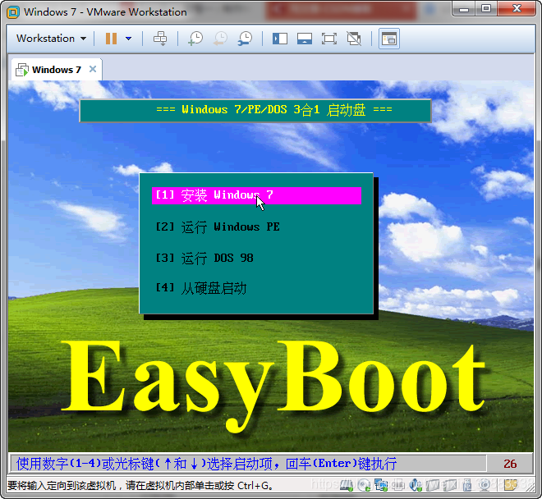Open the message log note icon
This screenshot has width=542, height=499.
coord(510,485)
